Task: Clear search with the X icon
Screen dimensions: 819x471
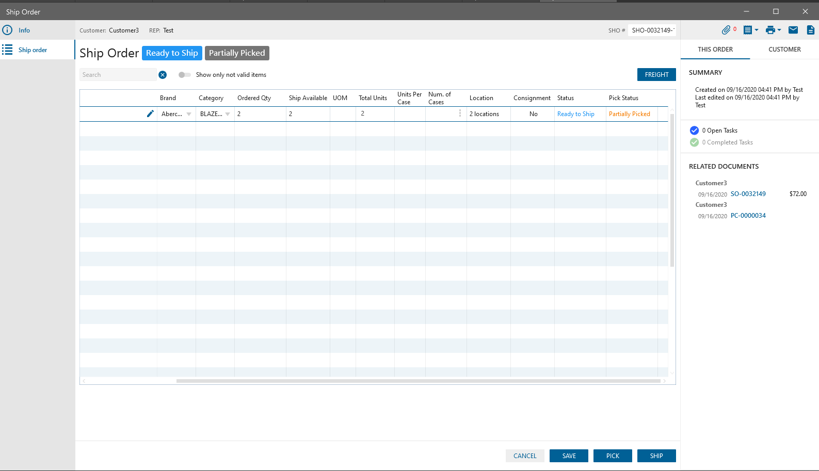Action: point(163,75)
